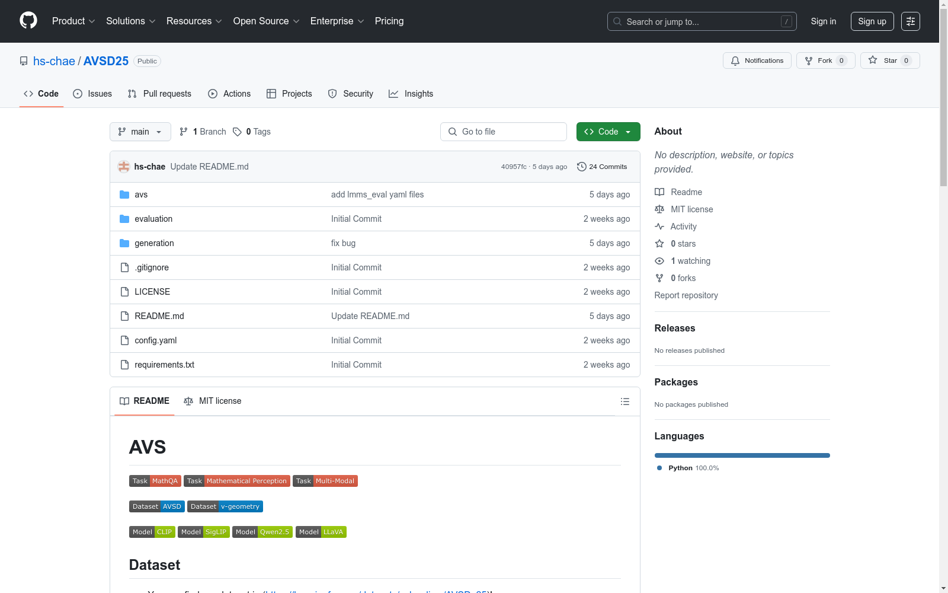
Task: Expand the Solutions menu
Action: pyautogui.click(x=131, y=21)
